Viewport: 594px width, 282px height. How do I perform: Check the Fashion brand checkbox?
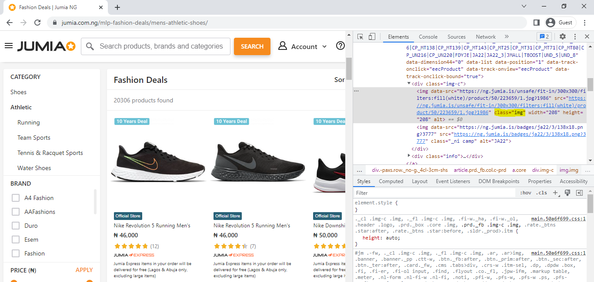(x=16, y=253)
